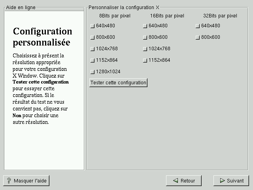
Task: Select 1024x768 at 16Bits par pixel
Action: 145,49
